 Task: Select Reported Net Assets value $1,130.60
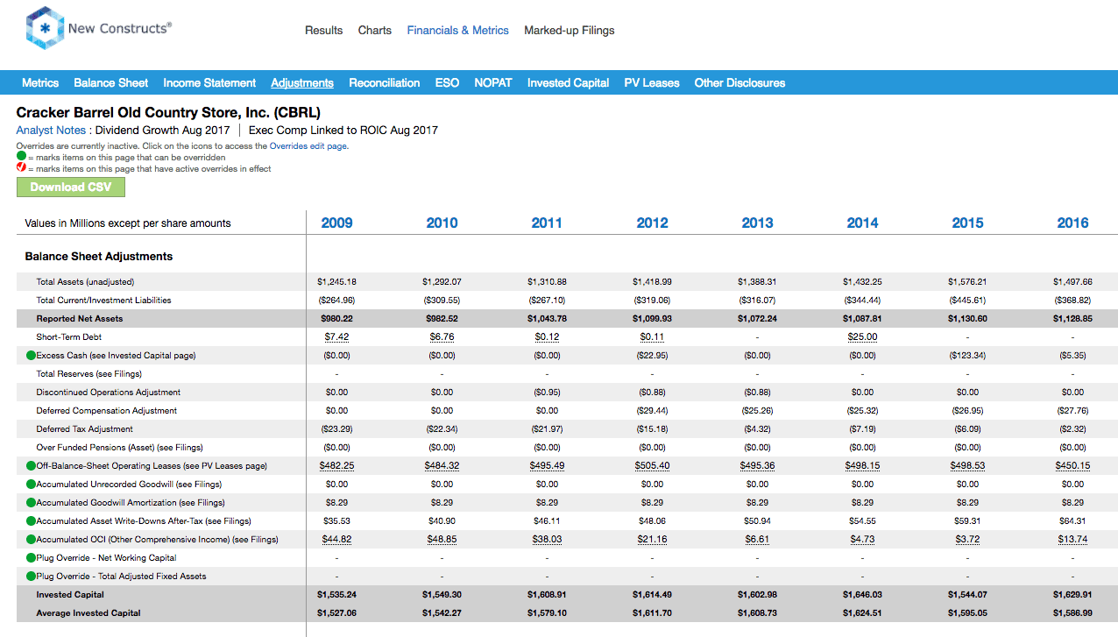[x=968, y=319]
